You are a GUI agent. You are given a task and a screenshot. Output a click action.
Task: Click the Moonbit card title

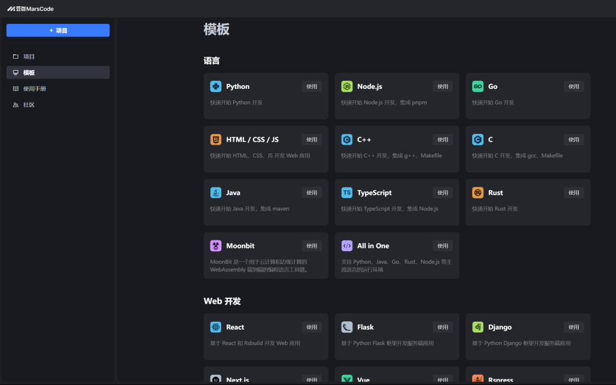241,245
